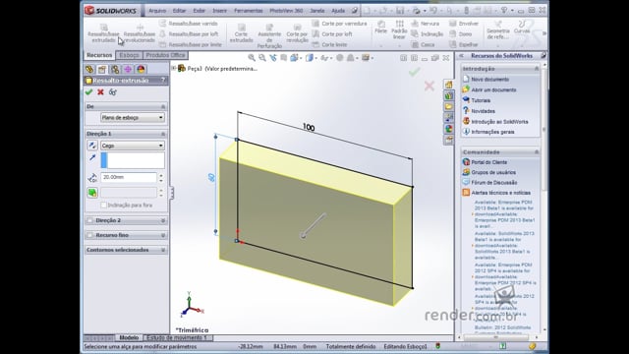Collapse the Introdução section
Viewport: 629px width, 354px height.
click(x=537, y=69)
